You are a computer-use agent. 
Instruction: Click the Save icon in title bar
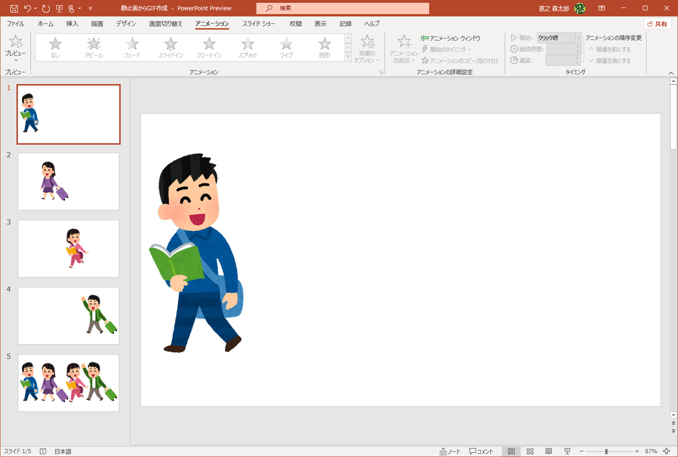coord(14,8)
